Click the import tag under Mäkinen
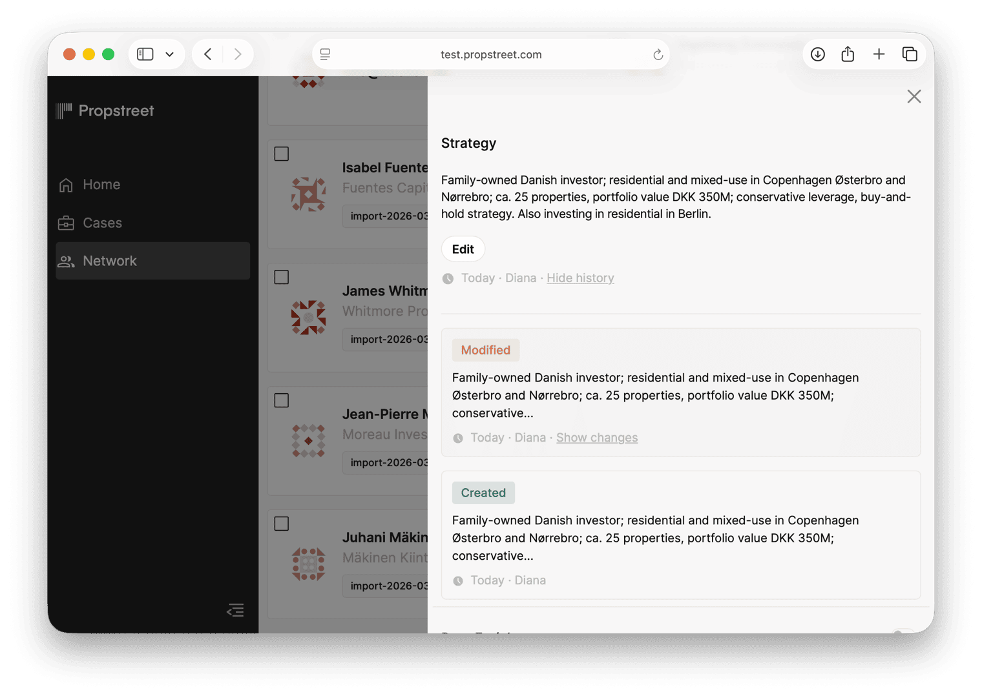The image size is (982, 696). point(385,586)
